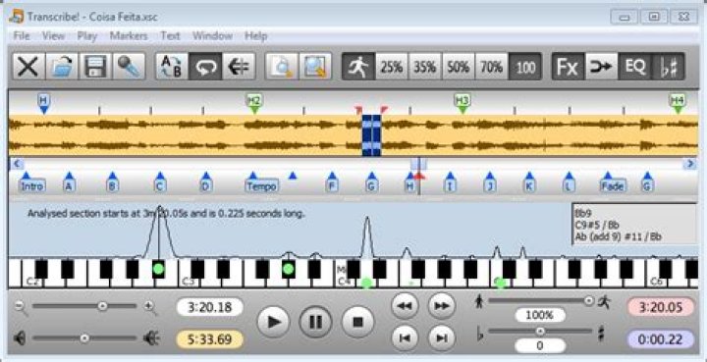Image resolution: width=707 pixels, height=362 pixels.
Task: Open the Fx audio effects window
Action: pos(569,67)
